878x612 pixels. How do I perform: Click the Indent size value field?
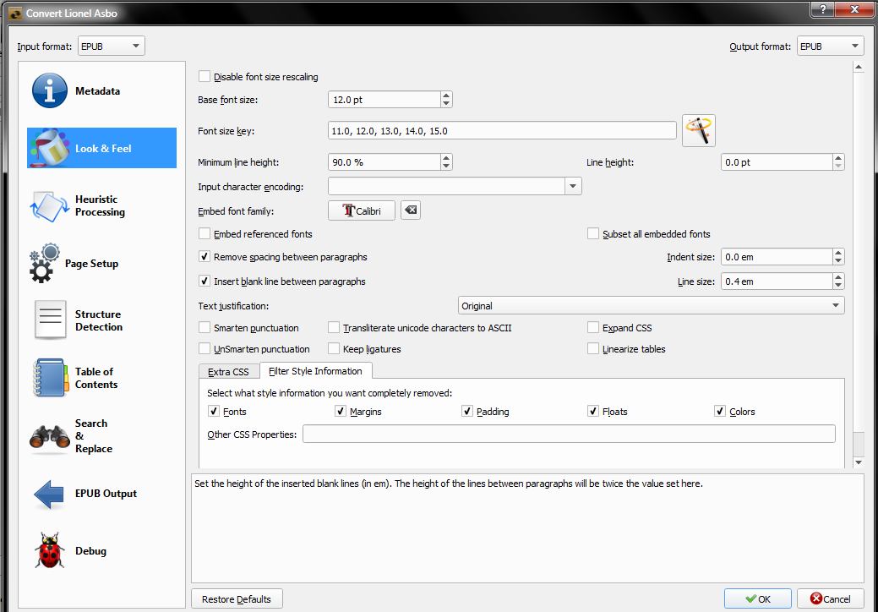tap(777, 257)
